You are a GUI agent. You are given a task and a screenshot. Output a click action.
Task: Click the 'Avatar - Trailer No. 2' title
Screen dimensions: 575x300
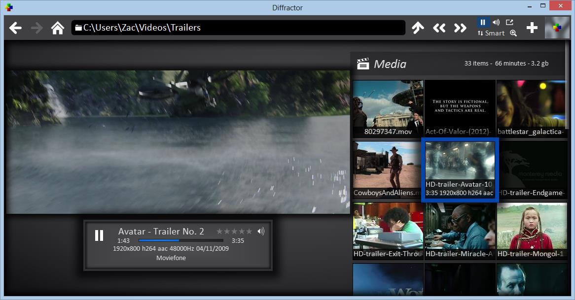click(161, 232)
